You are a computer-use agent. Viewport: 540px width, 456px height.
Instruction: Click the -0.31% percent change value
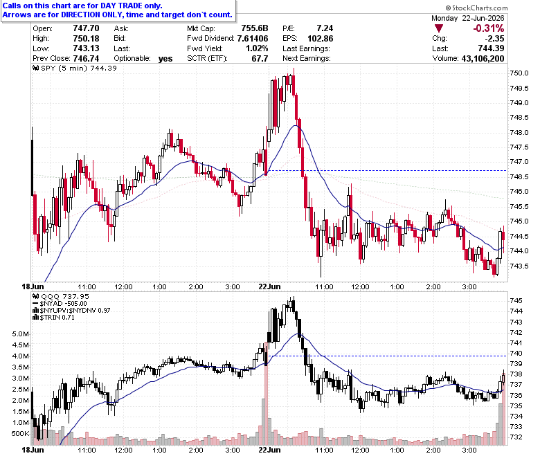pyautogui.click(x=488, y=28)
